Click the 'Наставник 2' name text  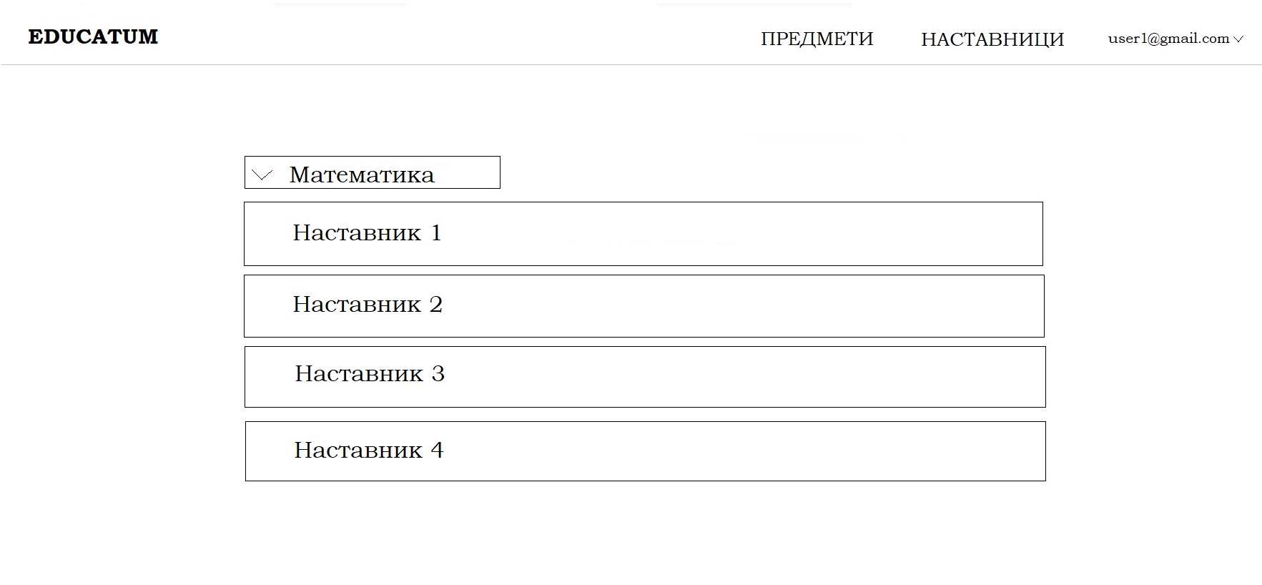pyautogui.click(x=368, y=305)
